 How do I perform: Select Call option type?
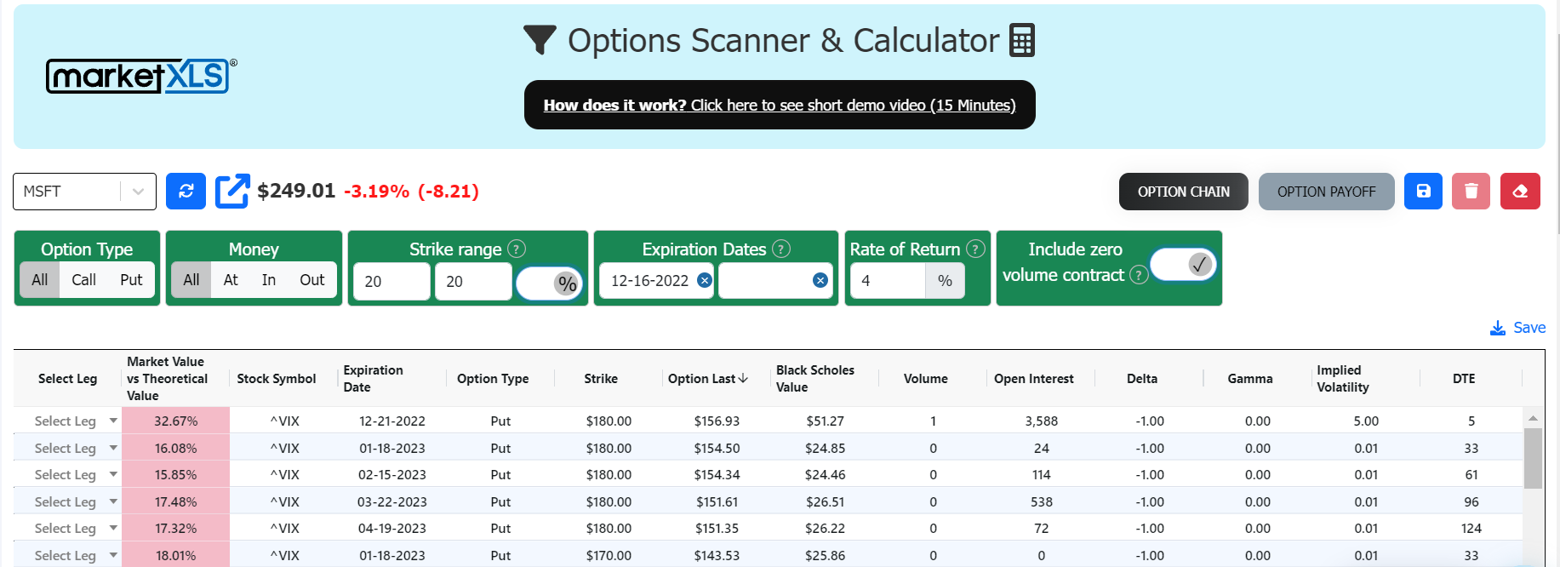83,279
